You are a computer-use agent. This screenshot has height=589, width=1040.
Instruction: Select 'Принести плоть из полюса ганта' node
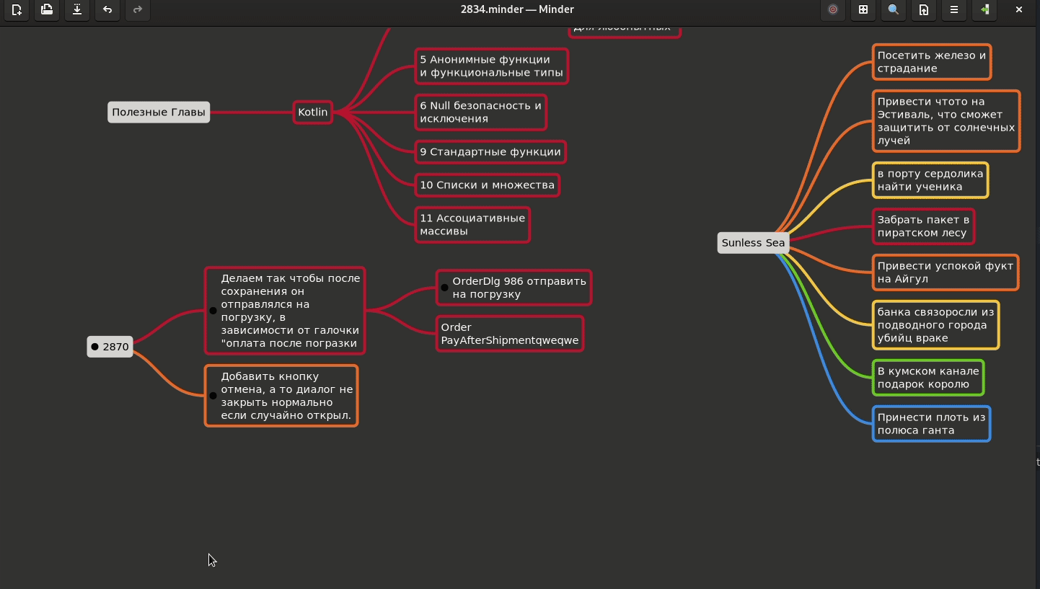931,424
